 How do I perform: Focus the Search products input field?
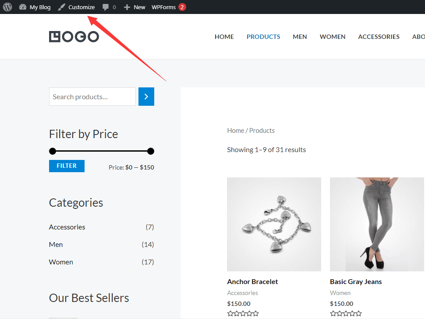[92, 97]
